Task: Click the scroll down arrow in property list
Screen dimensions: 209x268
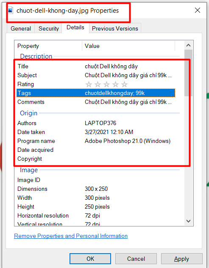Action: tap(188, 221)
